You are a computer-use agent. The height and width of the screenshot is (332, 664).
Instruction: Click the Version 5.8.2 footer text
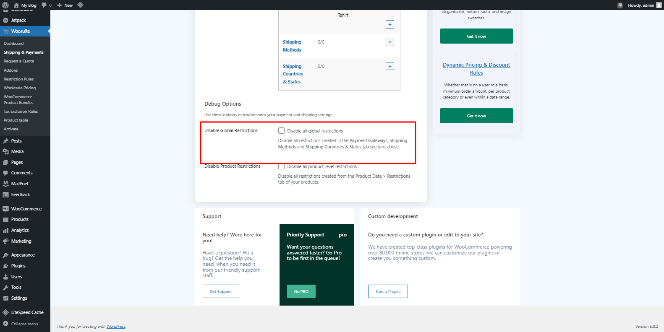pos(646,326)
